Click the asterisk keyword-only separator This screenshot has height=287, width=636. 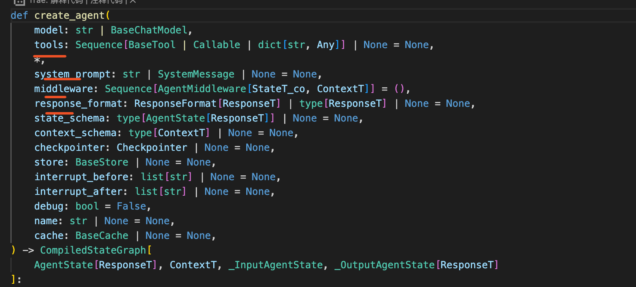point(37,60)
